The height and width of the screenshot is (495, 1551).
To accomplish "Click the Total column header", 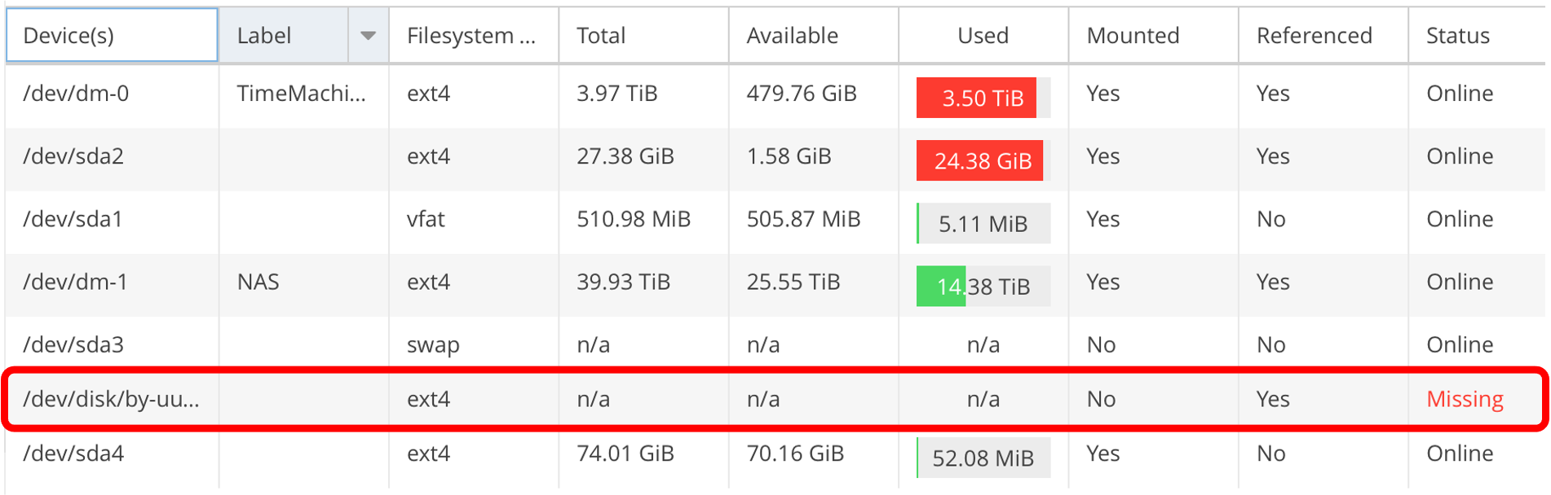I will [643, 35].
